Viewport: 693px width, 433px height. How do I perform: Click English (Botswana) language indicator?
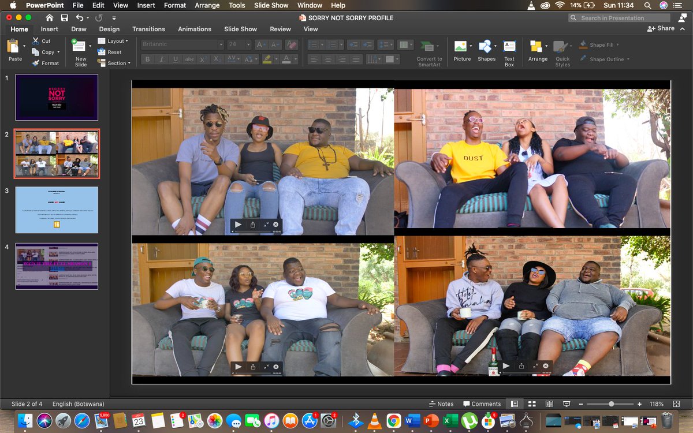(x=79, y=404)
